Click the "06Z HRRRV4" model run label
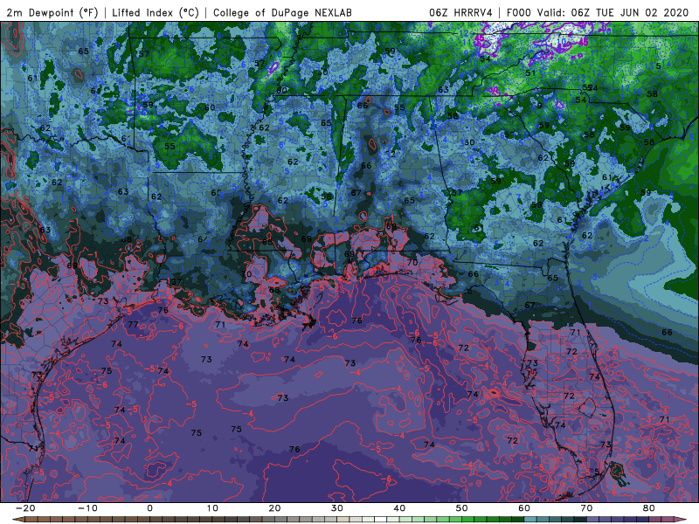This screenshot has width=699, height=524. [460, 13]
